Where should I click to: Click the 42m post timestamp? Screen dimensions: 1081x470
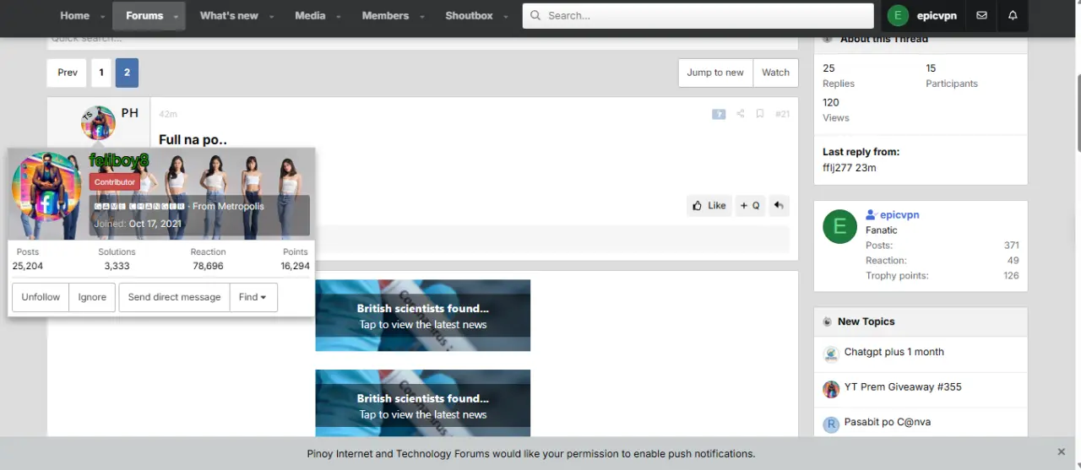coord(168,114)
